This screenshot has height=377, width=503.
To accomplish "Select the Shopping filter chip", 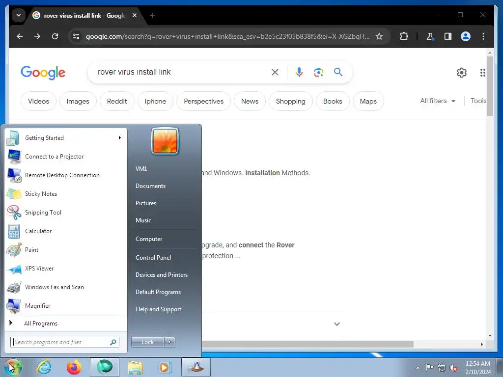I will tap(291, 101).
